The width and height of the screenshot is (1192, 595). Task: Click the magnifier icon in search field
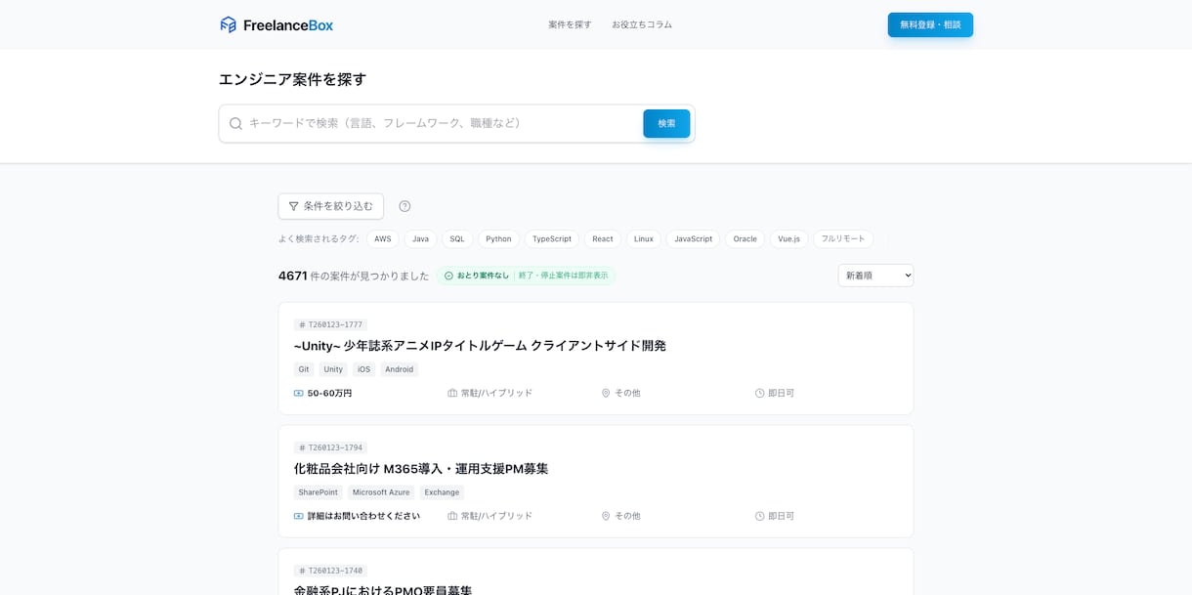point(235,124)
